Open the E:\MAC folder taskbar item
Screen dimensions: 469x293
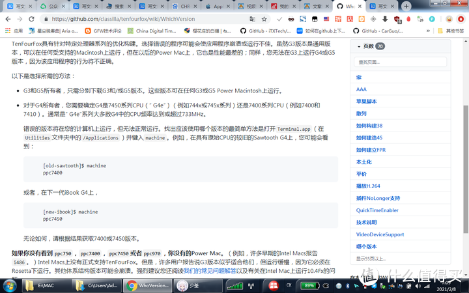(46, 286)
